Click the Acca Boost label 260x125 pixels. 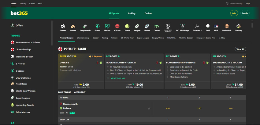click(80, 92)
